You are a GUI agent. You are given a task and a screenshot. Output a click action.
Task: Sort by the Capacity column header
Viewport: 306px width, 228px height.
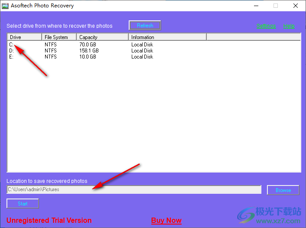click(x=102, y=37)
